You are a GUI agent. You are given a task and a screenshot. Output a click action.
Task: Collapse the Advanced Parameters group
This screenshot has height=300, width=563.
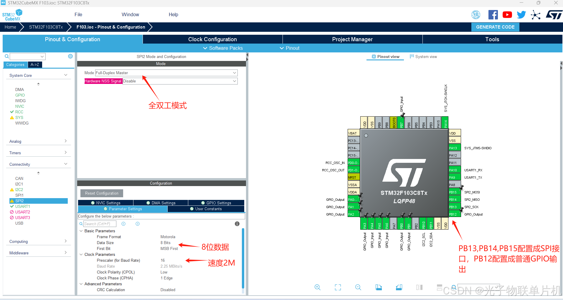[81, 284]
